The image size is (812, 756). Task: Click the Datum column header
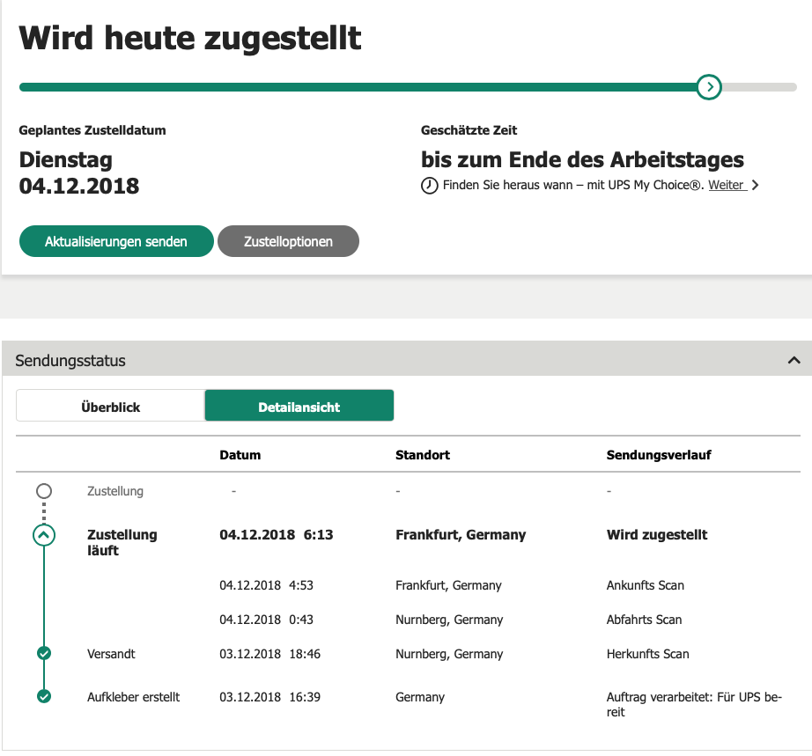click(240, 455)
